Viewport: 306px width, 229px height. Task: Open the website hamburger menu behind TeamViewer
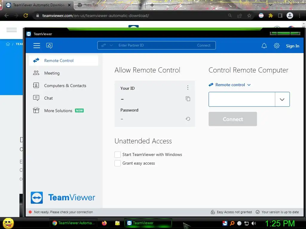pyautogui.click(x=12, y=30)
